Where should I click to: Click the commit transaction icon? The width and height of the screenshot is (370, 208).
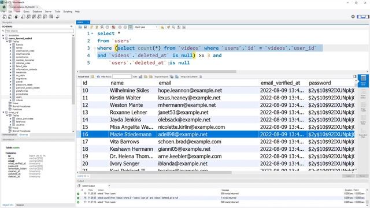point(120,27)
